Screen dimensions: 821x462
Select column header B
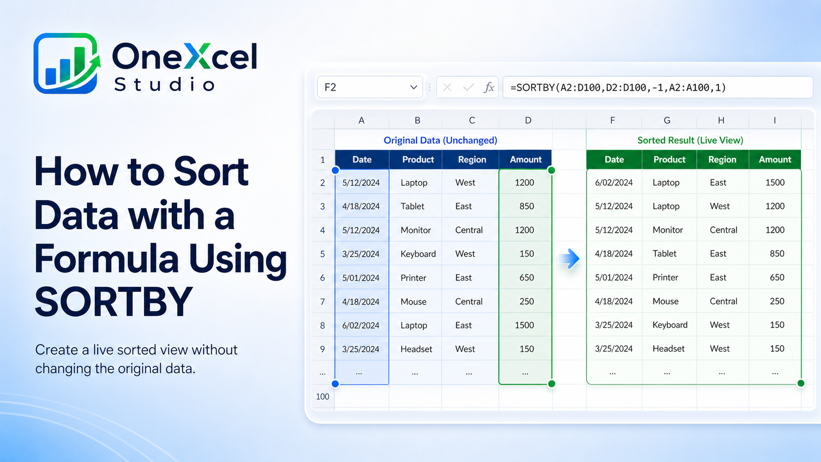pyautogui.click(x=417, y=120)
